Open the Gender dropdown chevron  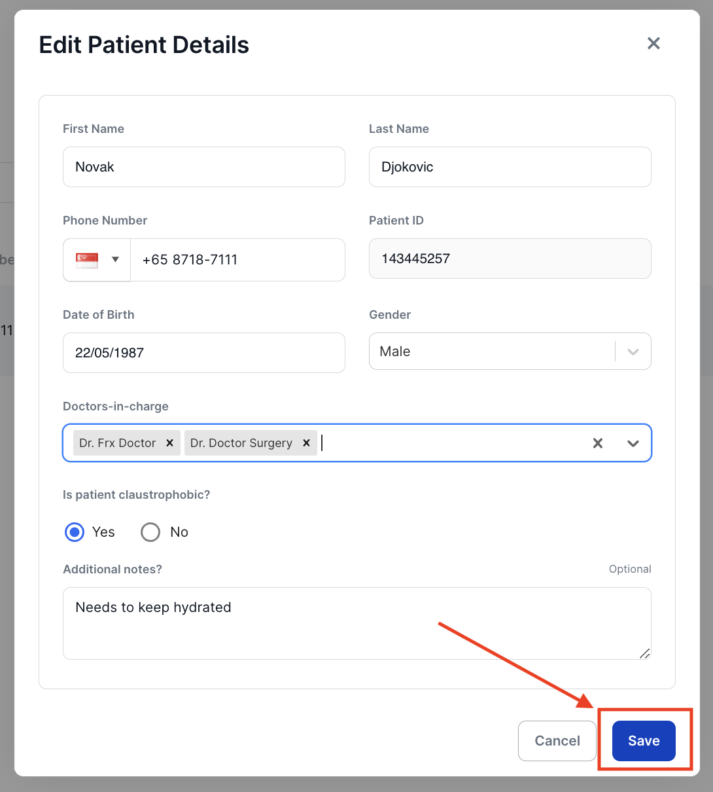[633, 351]
